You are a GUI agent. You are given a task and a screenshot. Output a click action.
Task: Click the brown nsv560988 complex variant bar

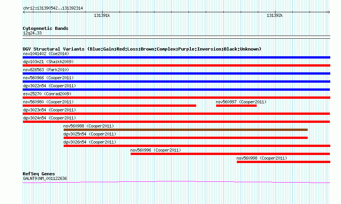point(185,130)
